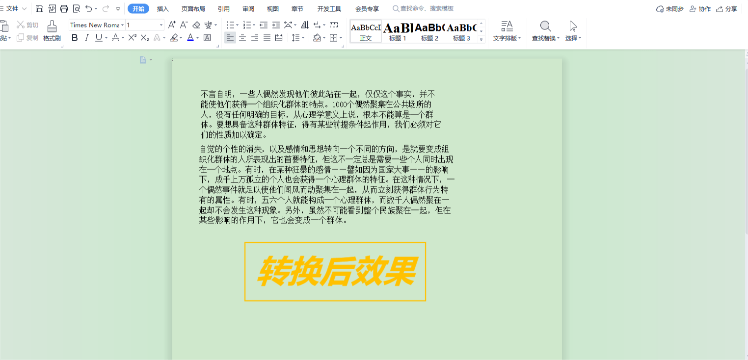Expand the 文件 menu arrow
The image size is (748, 360).
[x=24, y=9]
